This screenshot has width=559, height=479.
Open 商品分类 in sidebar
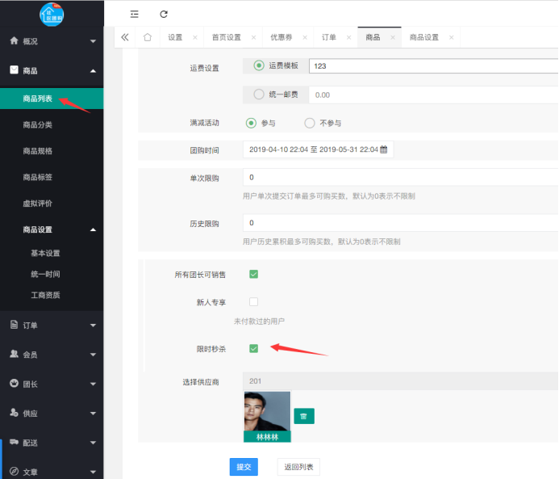point(38,125)
